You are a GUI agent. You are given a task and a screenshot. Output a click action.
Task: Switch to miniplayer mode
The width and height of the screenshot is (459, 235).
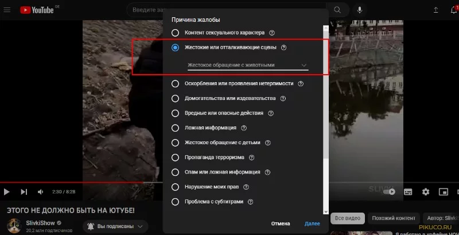[443, 192]
